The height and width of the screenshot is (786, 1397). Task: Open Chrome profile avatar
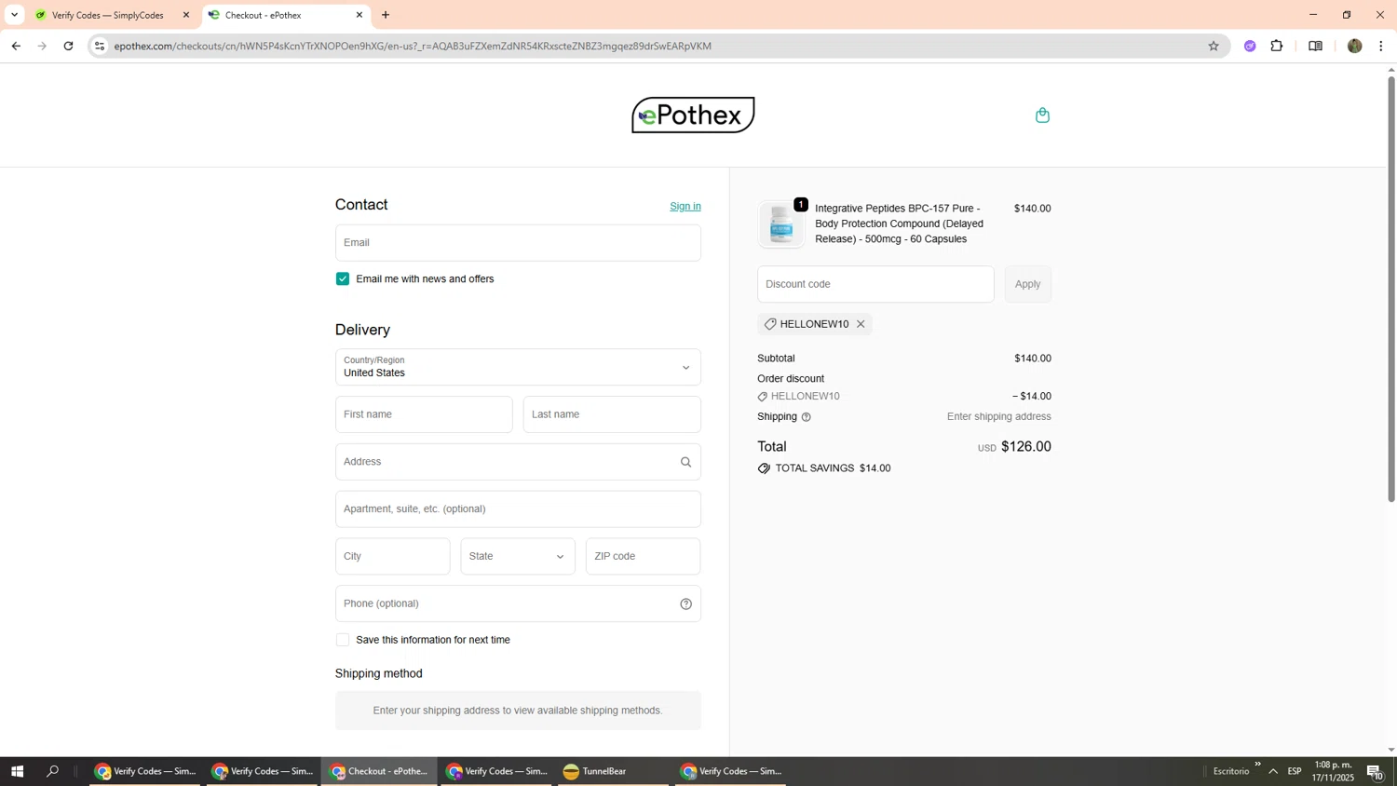[x=1354, y=46]
